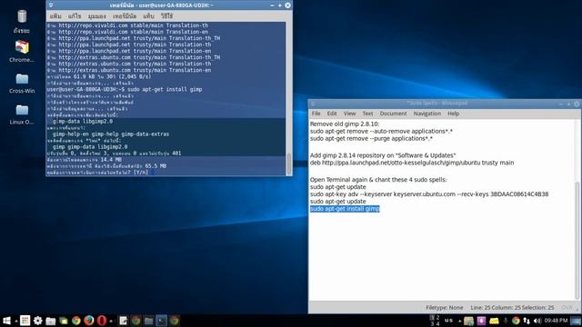Launch Firefox from the taskbar
This screenshot has width=582, height=327.
[x=89, y=321]
